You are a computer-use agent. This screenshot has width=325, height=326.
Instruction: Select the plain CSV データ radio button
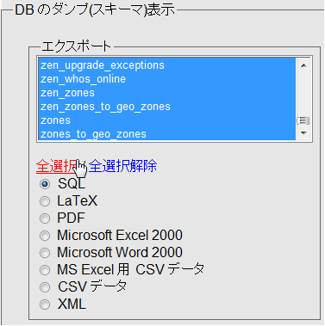tap(45, 287)
